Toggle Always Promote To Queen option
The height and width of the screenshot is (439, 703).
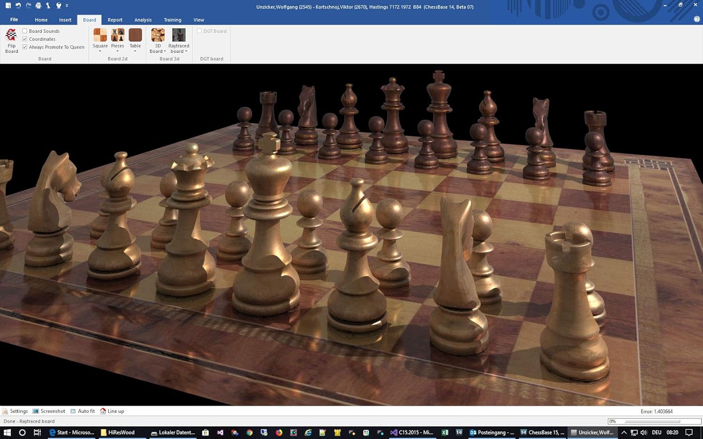[25, 47]
